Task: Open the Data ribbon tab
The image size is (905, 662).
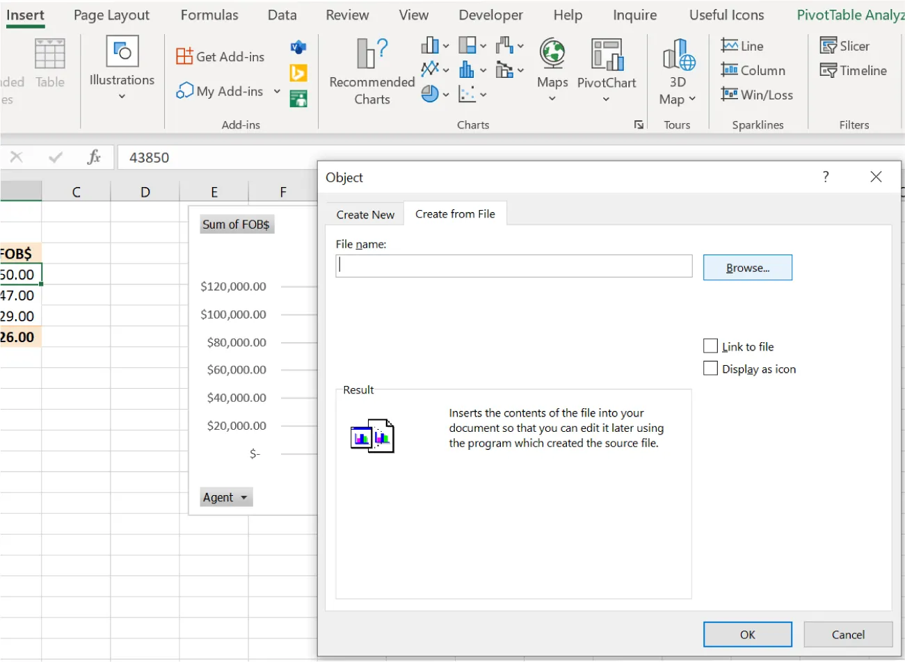Action: 282,15
